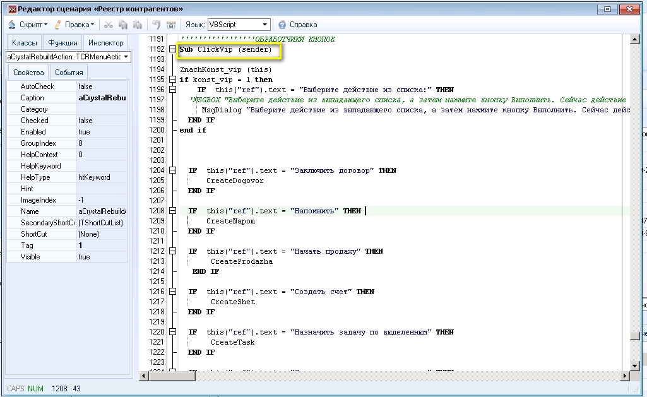The image size is (647, 397).
Task: Collapse the fold at line 1196
Action: coord(172,90)
